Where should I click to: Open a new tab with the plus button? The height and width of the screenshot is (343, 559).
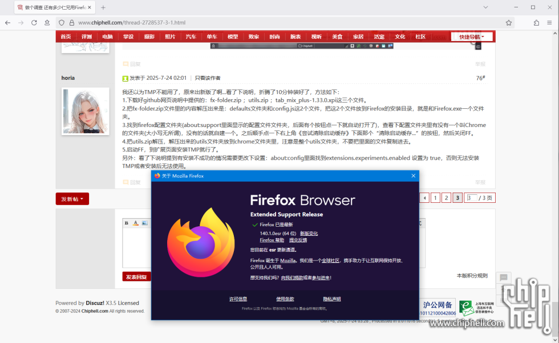coord(103,7)
